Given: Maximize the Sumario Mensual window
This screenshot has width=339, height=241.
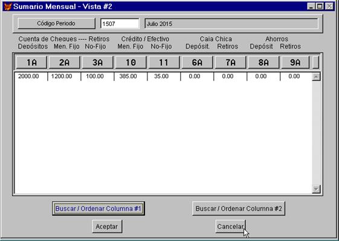Looking at the screenshot, I should [320, 6].
